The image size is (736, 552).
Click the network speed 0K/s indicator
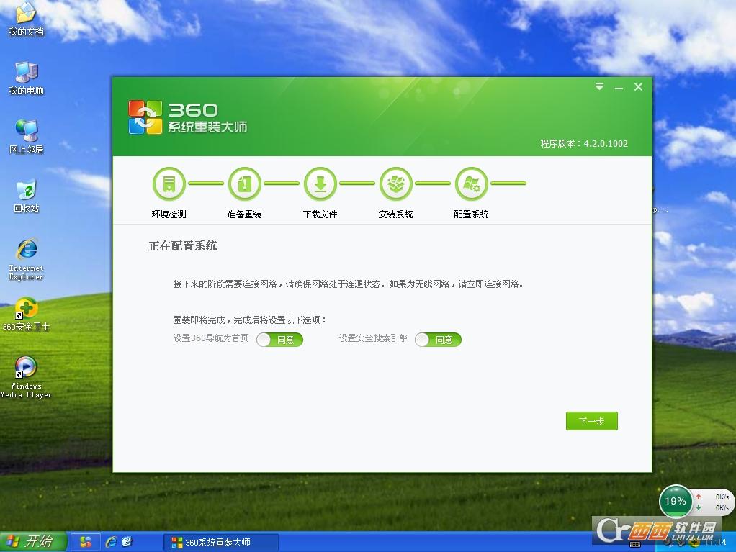[714, 502]
